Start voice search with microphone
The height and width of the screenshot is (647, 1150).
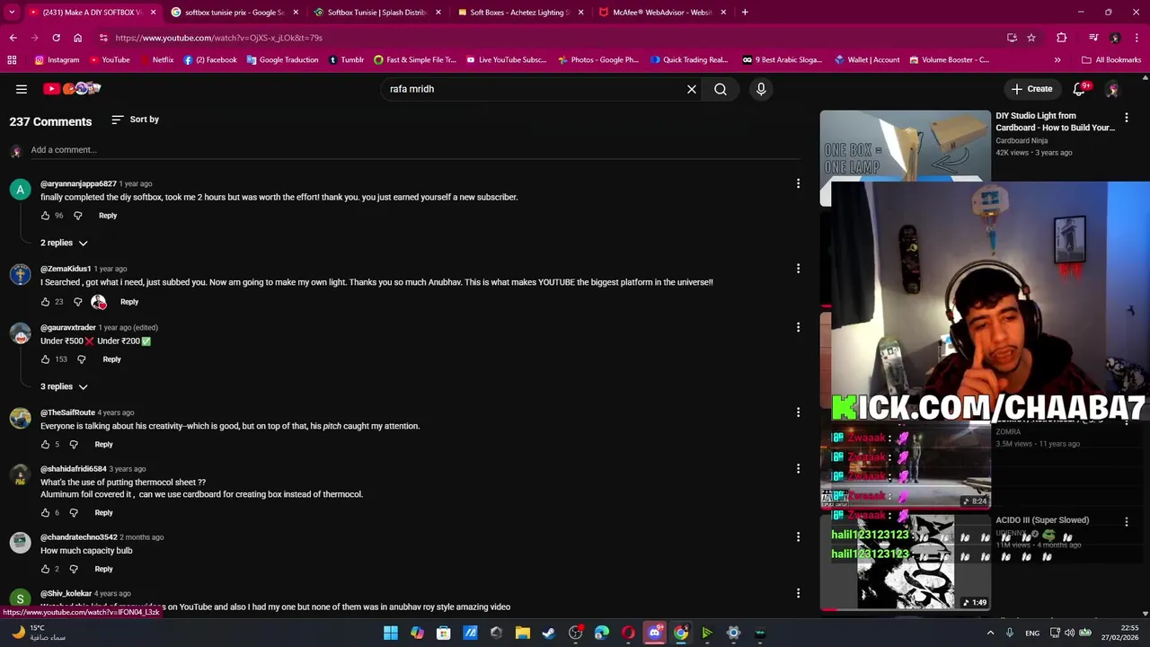pyautogui.click(x=761, y=89)
